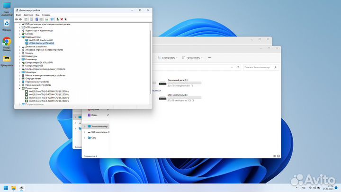Collapse the Процессоры tree node
341x192 pixels.
20,88
